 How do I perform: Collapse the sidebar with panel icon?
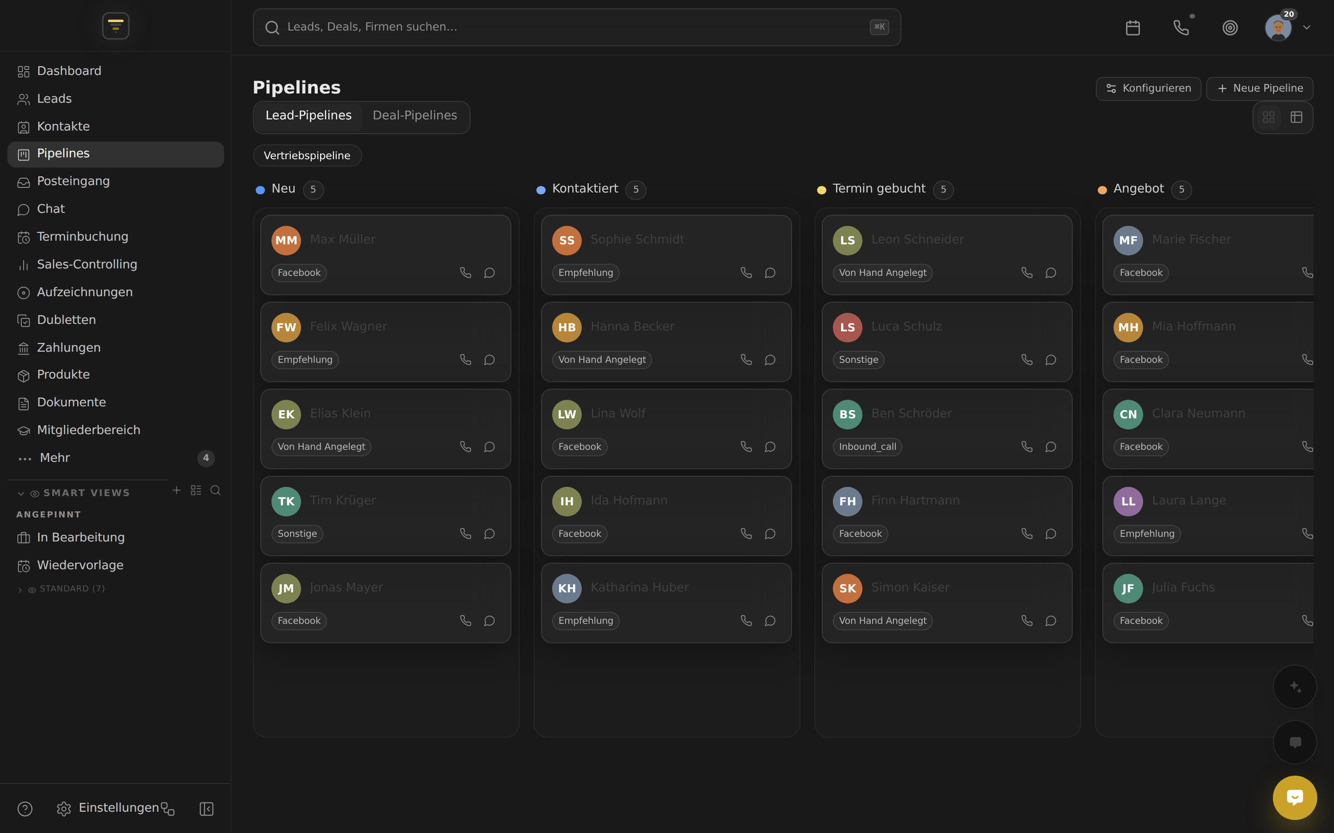coord(206,809)
